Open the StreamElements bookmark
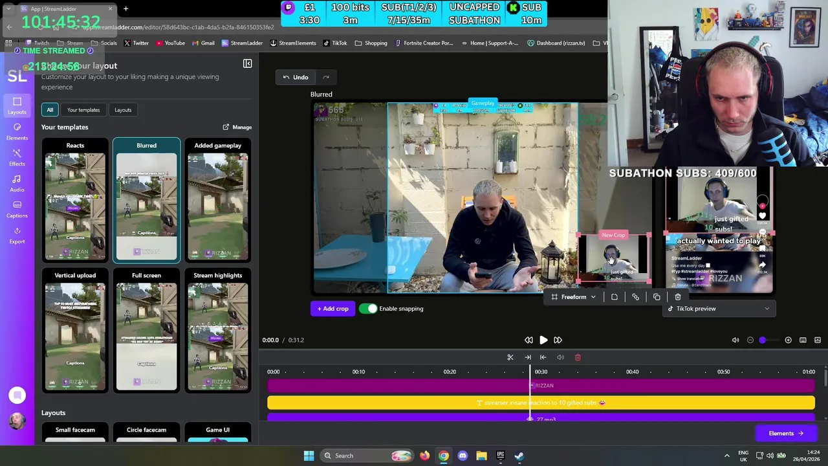The height and width of the screenshot is (466, 828). [292, 43]
